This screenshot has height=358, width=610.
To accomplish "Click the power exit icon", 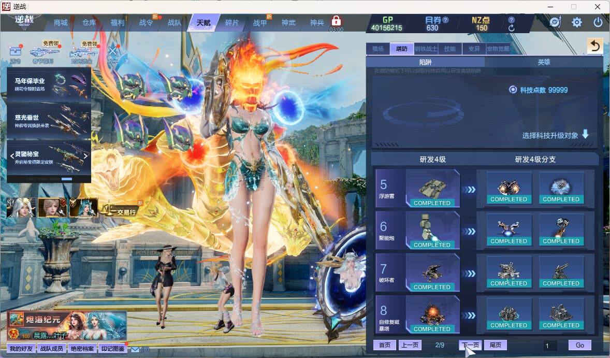I will pos(598,22).
